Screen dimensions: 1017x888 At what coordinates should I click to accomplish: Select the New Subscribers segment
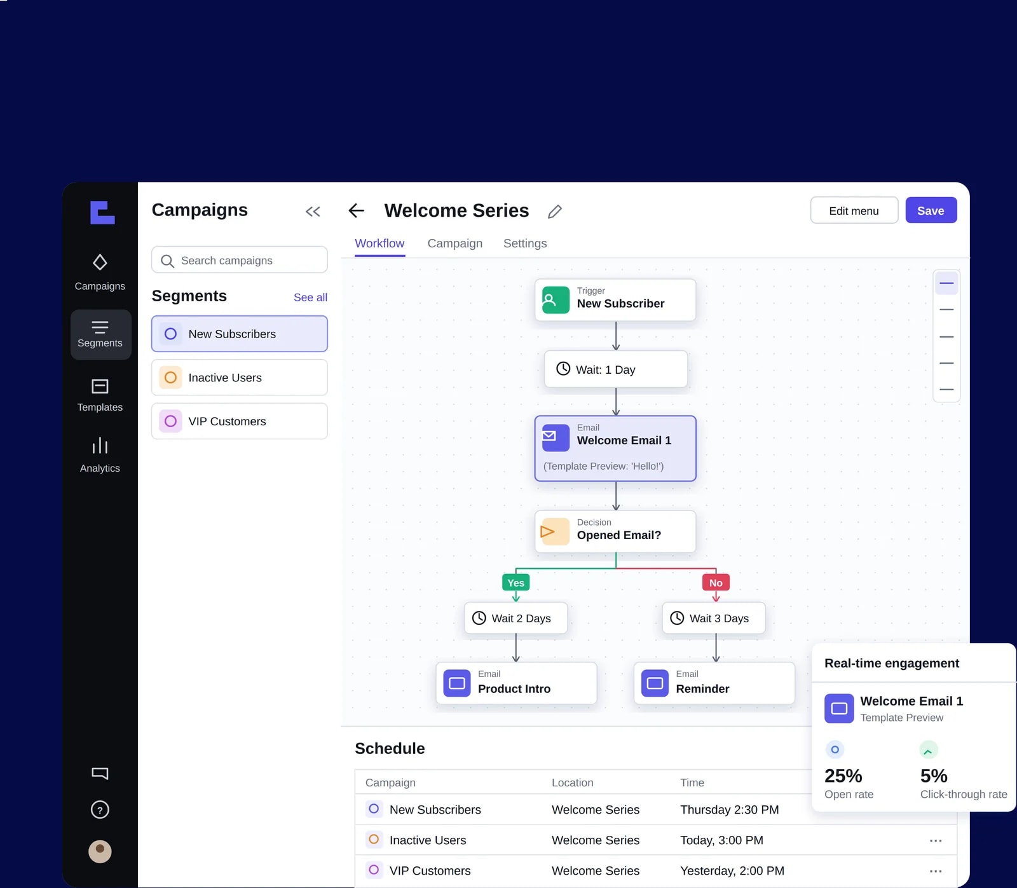click(240, 334)
